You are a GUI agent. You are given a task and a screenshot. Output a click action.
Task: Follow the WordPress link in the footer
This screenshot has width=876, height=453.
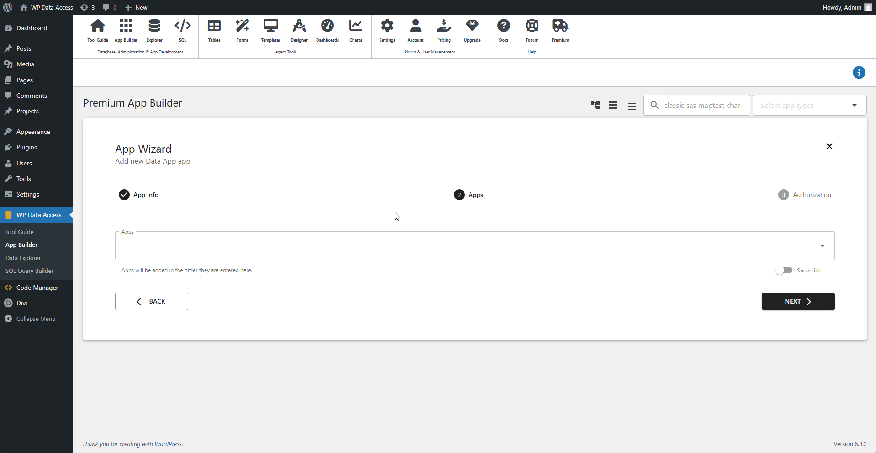(168, 444)
